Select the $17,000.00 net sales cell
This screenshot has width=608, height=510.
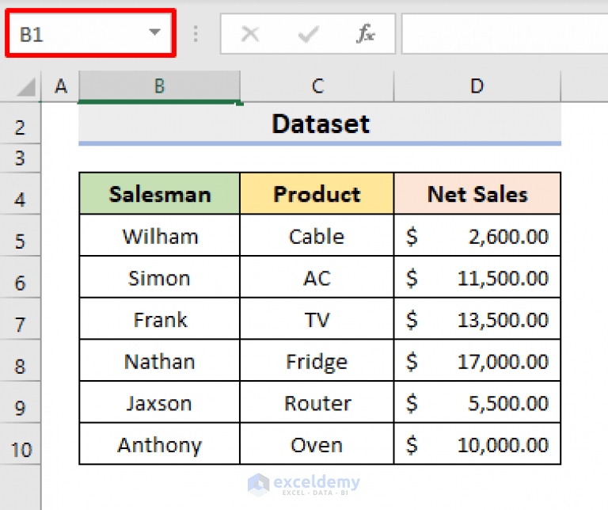[477, 360]
